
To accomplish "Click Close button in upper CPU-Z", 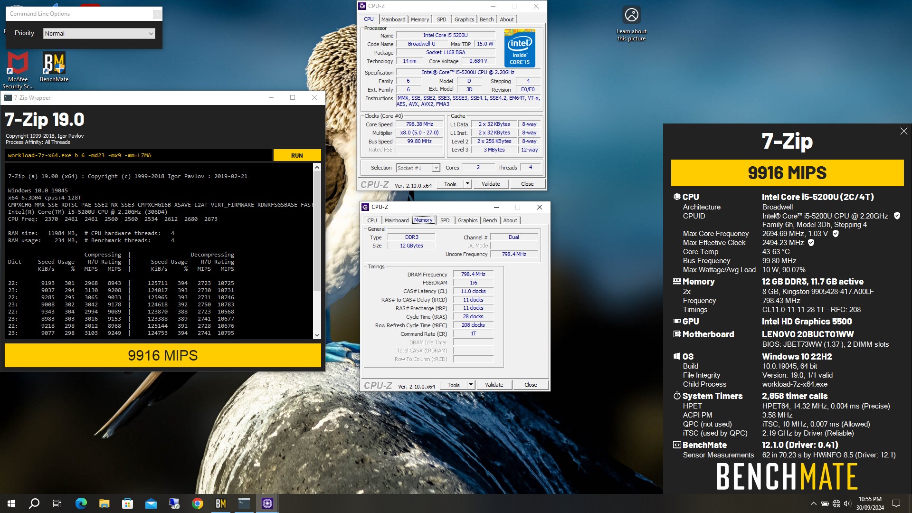I will click(527, 184).
